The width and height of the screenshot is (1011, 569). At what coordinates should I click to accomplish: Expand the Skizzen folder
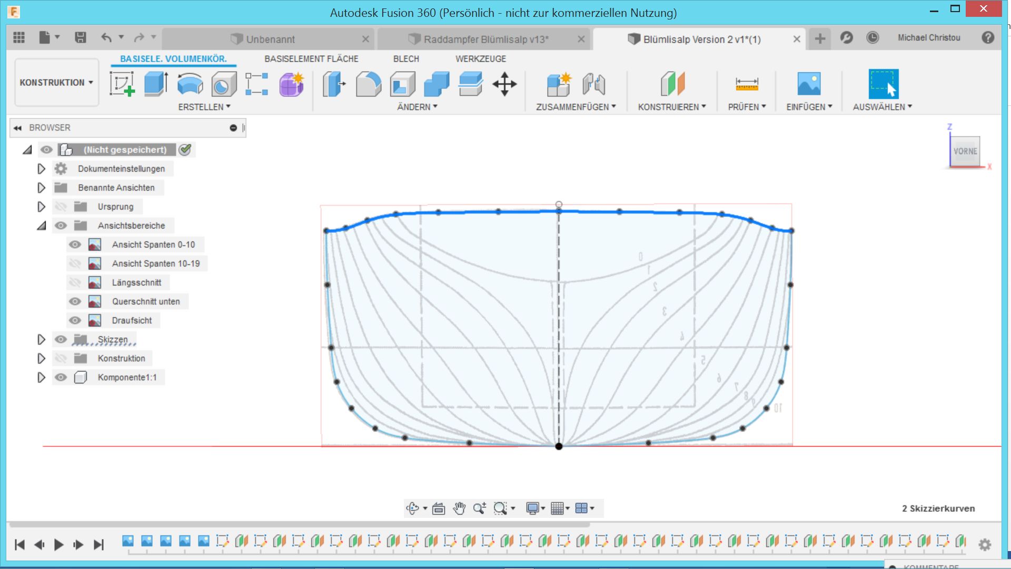click(41, 339)
